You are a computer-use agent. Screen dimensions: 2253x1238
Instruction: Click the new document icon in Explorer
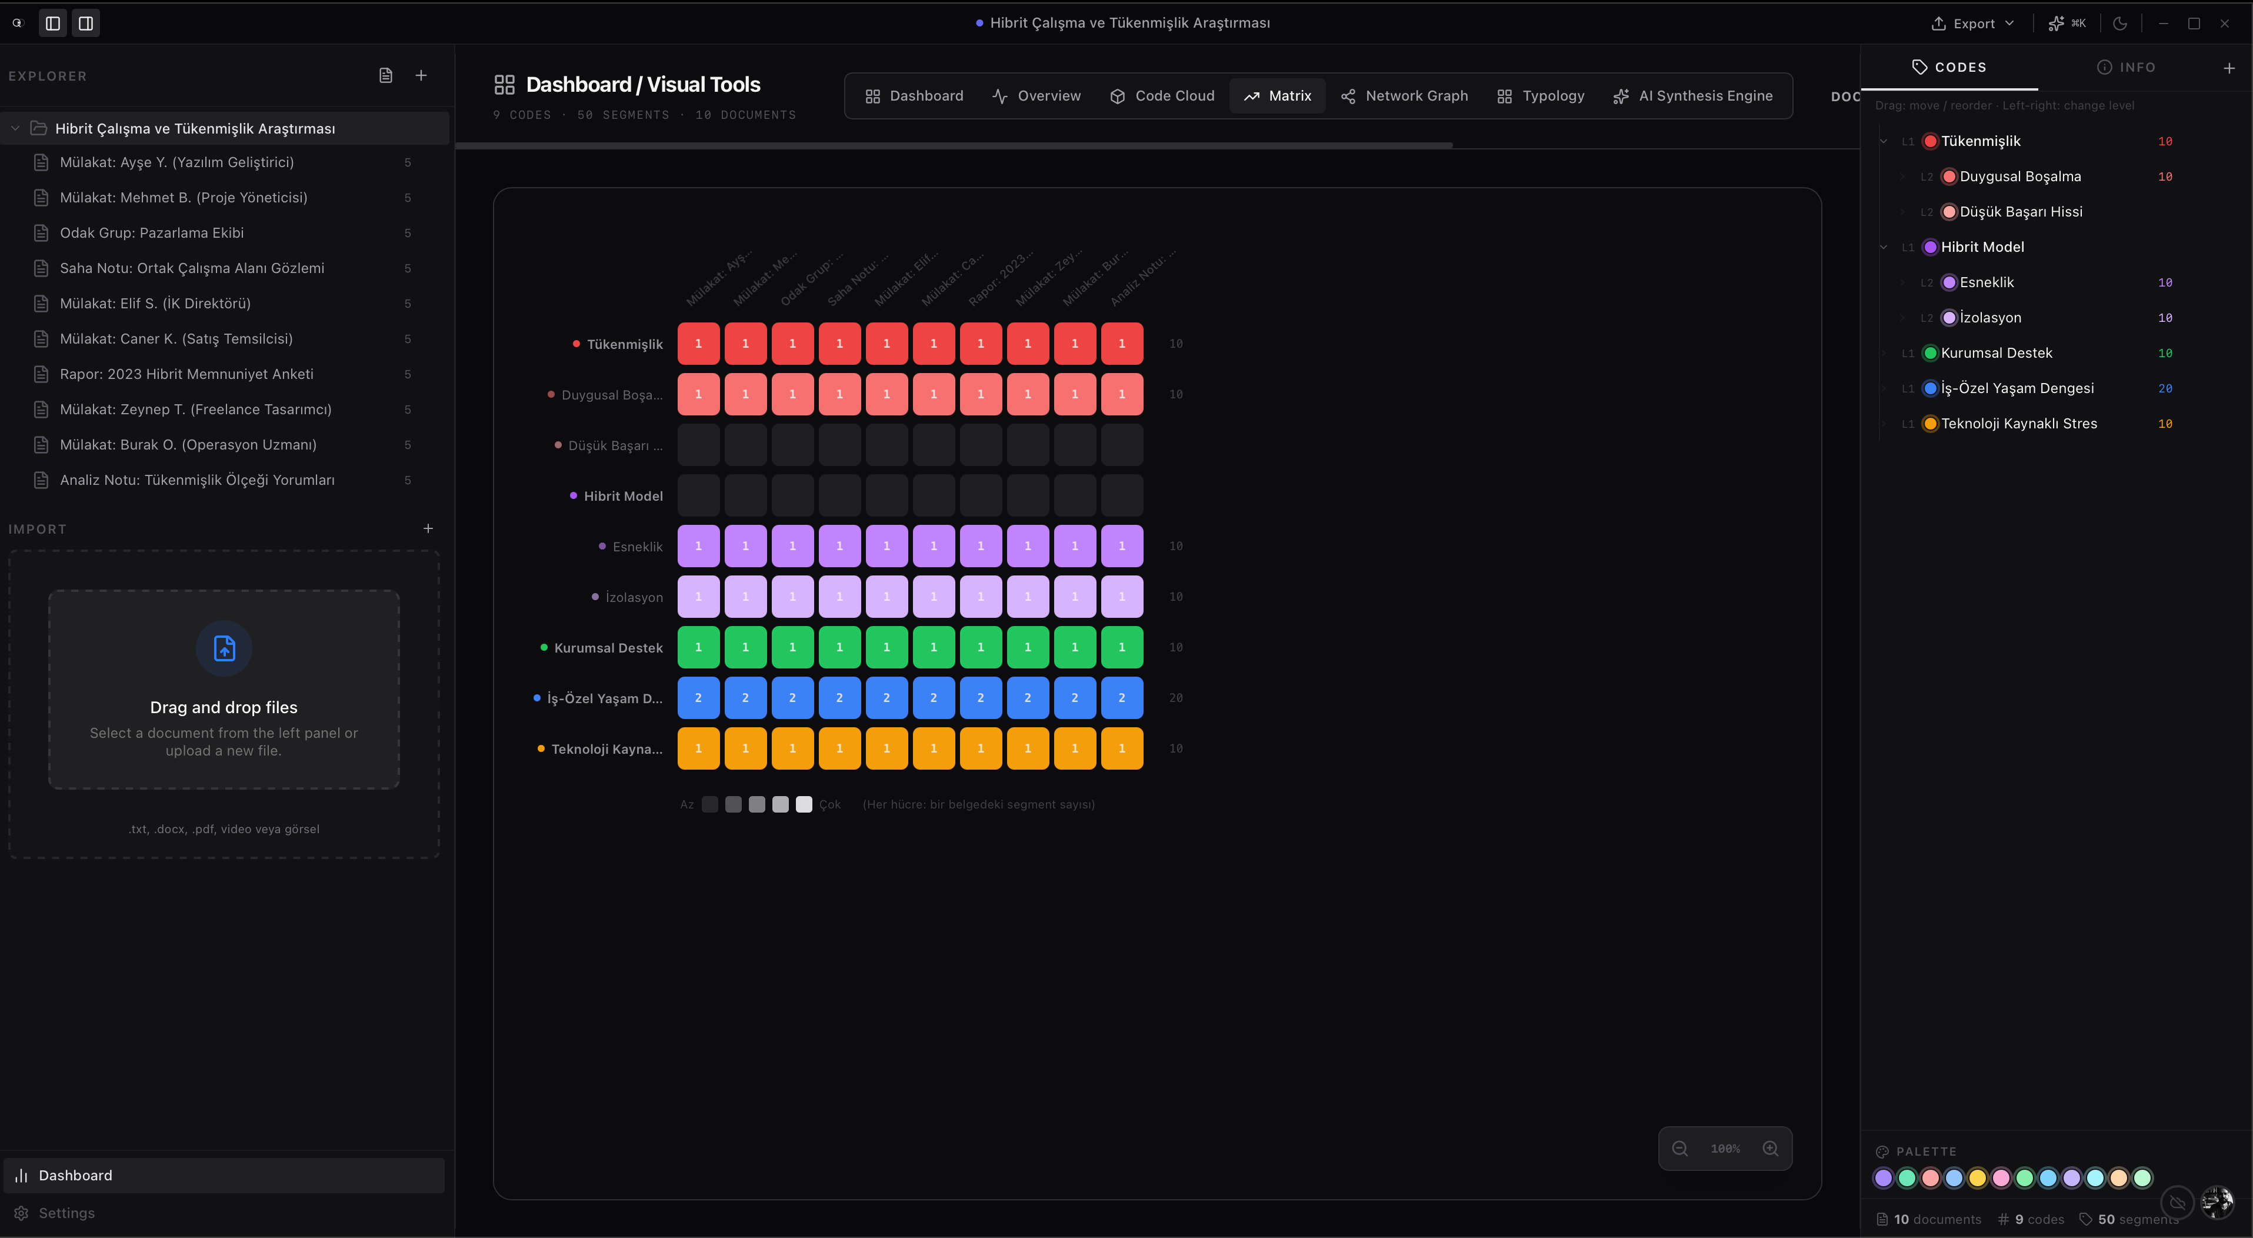tap(386, 75)
